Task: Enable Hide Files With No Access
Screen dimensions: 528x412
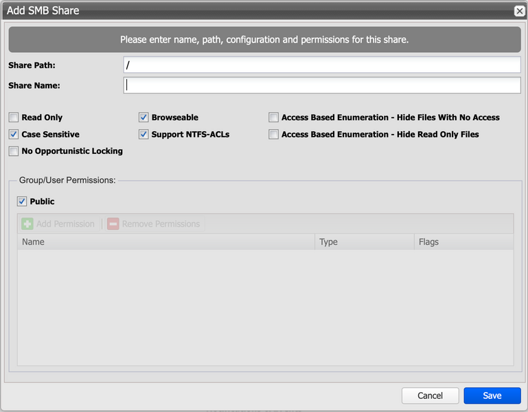Action: [x=274, y=117]
